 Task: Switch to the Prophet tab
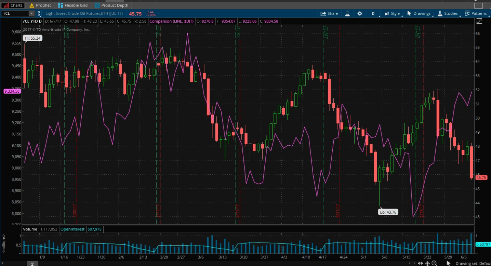click(x=40, y=5)
